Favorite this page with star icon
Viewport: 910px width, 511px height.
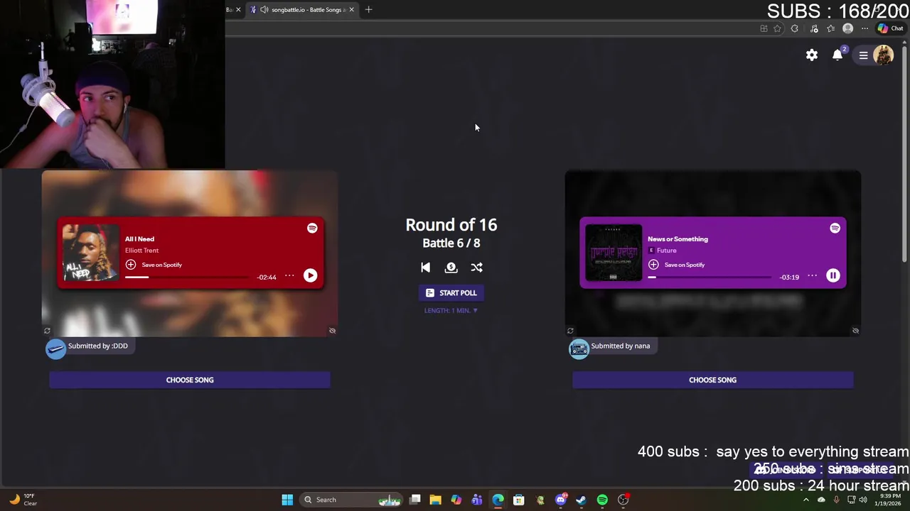pyautogui.click(x=777, y=28)
